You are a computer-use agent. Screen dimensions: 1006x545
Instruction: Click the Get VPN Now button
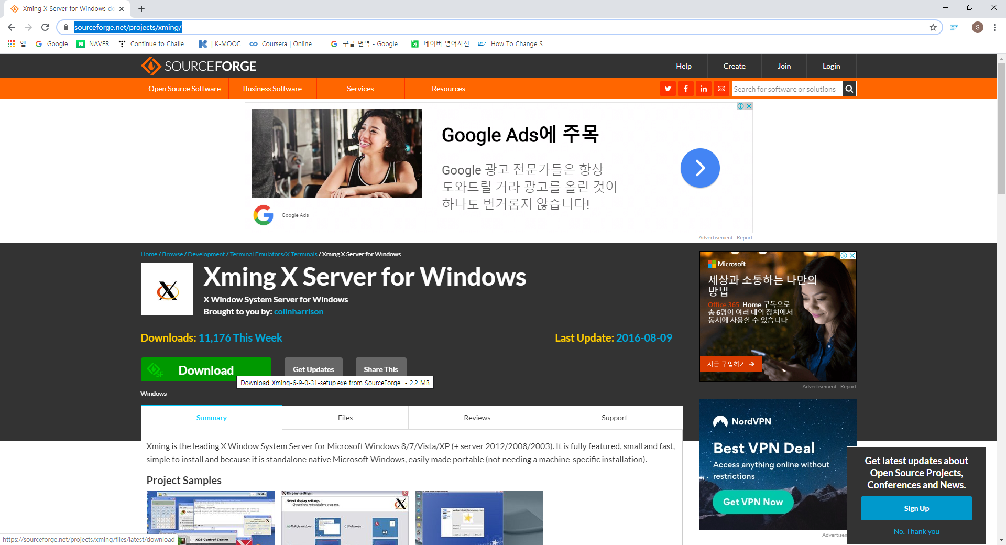pyautogui.click(x=753, y=502)
